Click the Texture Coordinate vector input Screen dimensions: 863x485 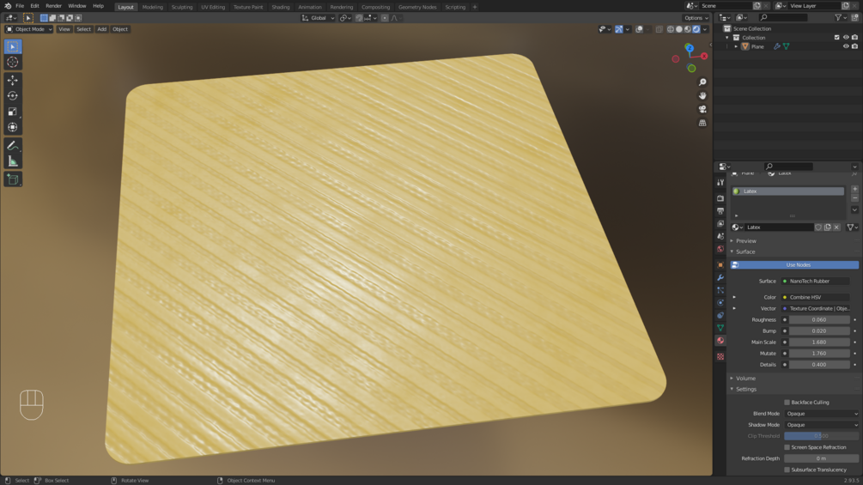816,308
